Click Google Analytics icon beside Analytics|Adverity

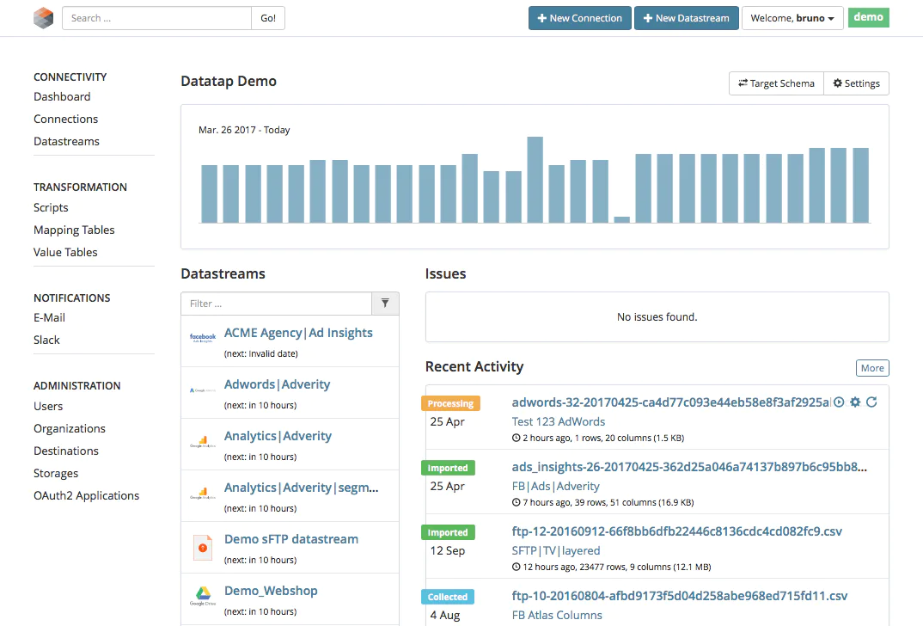tap(203, 442)
